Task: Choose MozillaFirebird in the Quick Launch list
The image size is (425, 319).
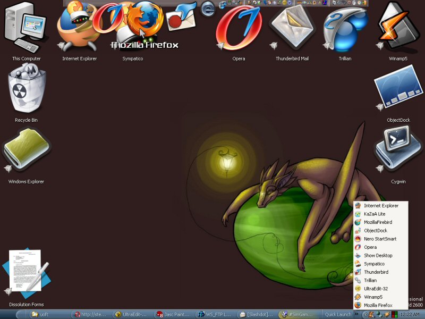Action: pos(377,222)
